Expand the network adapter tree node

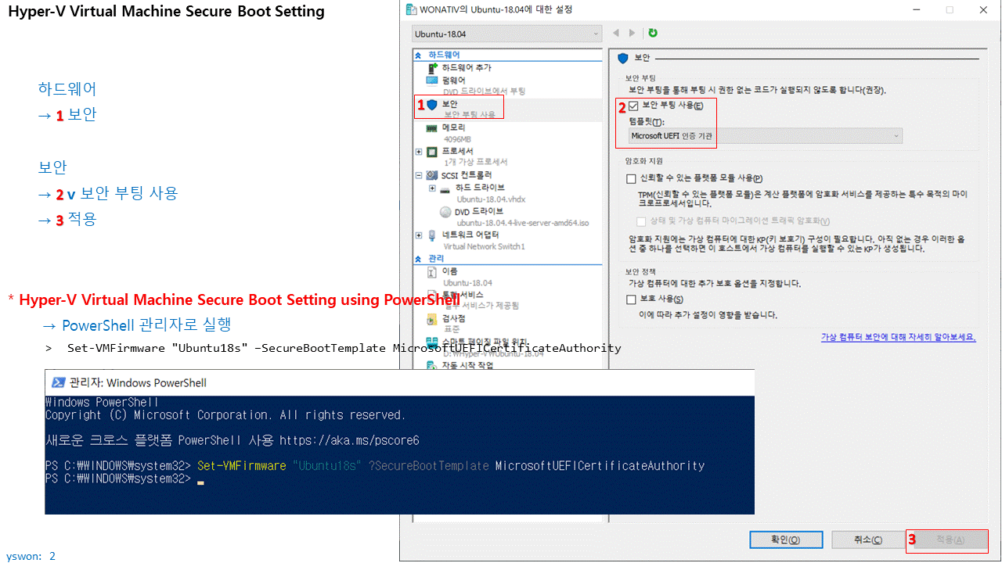(x=420, y=235)
